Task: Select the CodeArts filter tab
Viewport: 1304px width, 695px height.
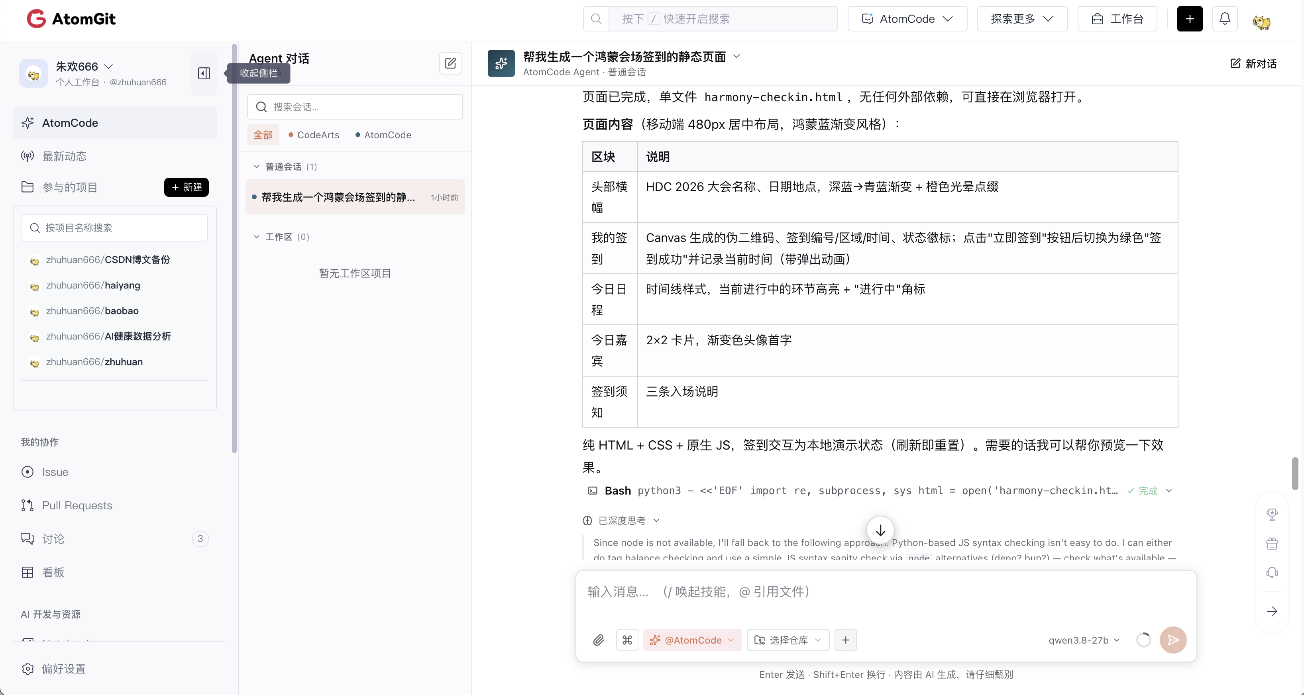Action: tap(314, 135)
